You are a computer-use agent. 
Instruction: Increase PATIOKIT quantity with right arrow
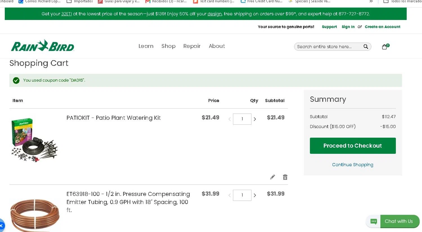(x=255, y=119)
